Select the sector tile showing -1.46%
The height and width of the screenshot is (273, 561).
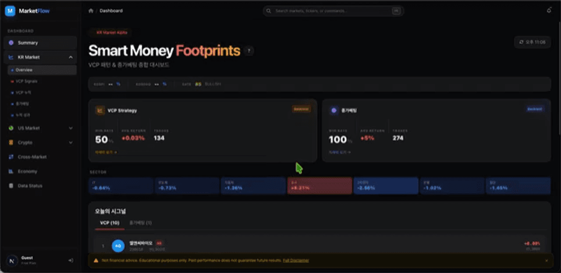(518, 186)
